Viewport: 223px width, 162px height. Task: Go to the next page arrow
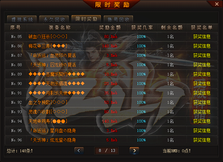coord(134,151)
